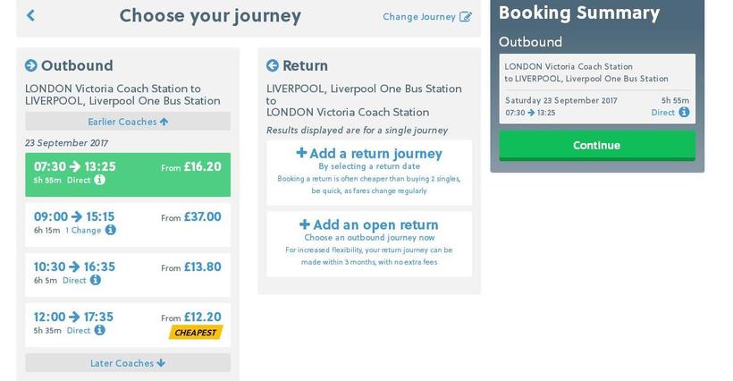Click the Change Journey edit icon
733x381 pixels.
point(466,17)
